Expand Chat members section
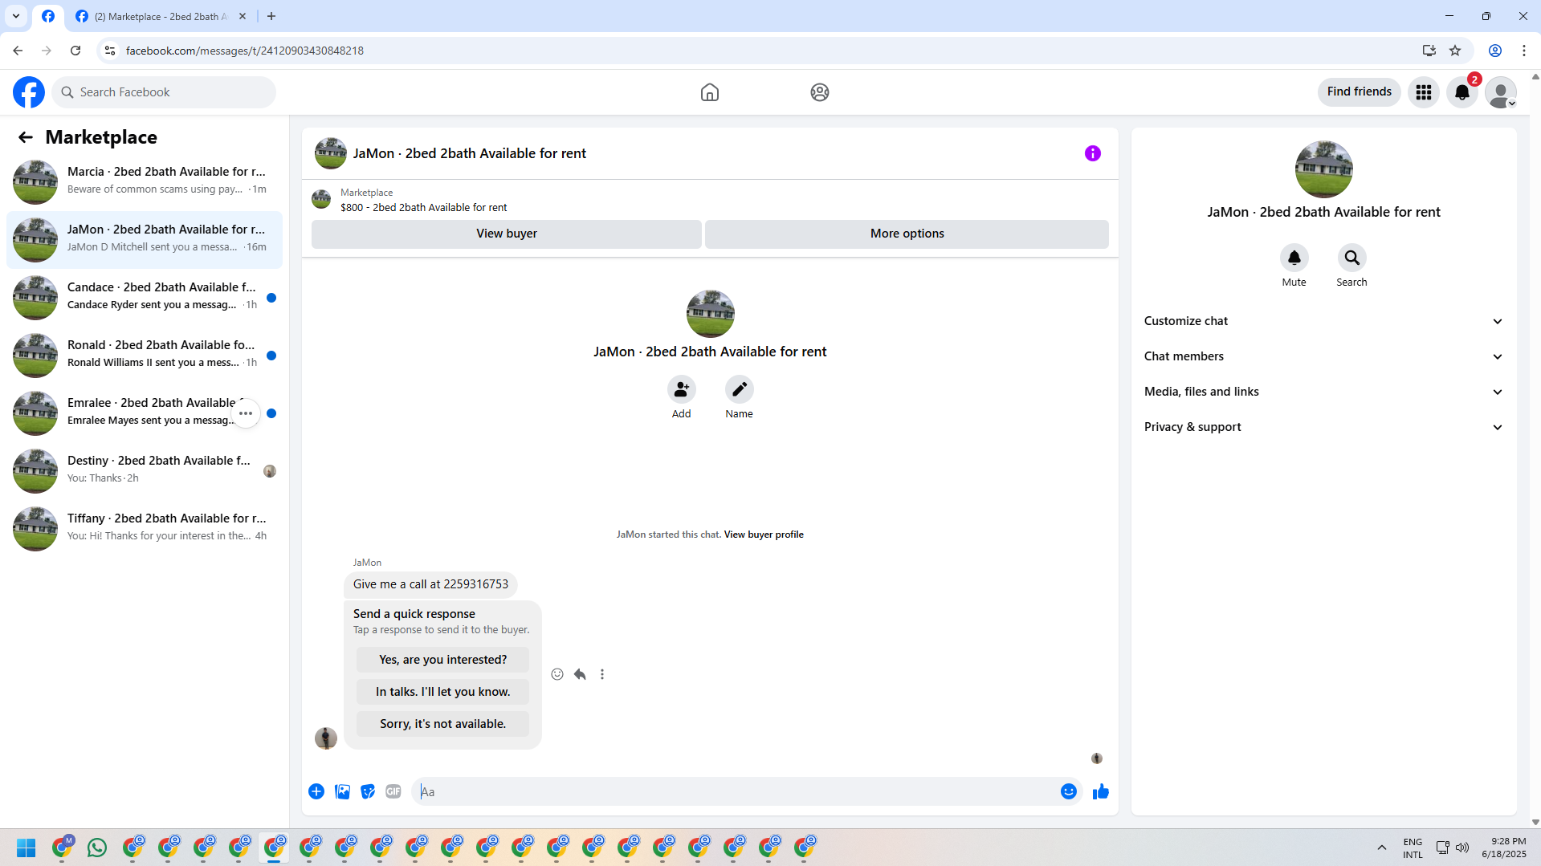 [1324, 356]
